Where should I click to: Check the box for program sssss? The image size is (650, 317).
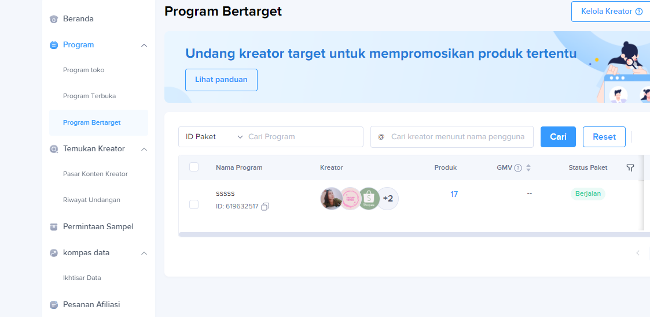[x=194, y=204]
